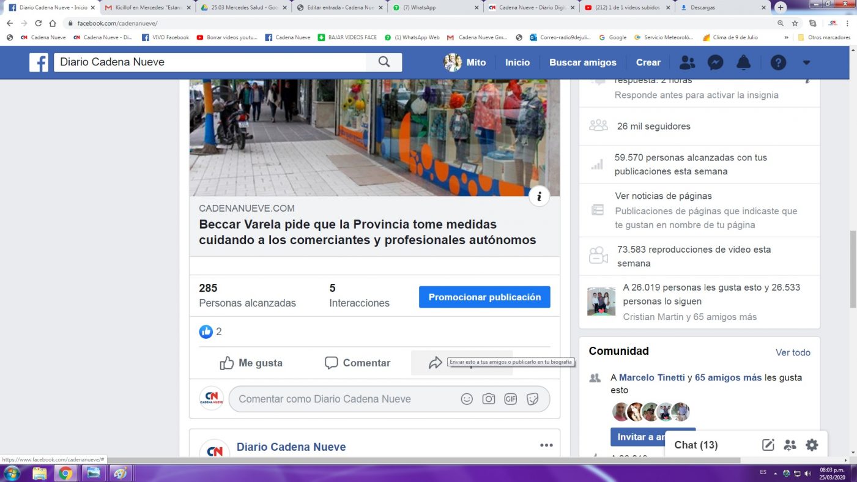Click the info icon on article image
The width and height of the screenshot is (857, 482).
[539, 196]
